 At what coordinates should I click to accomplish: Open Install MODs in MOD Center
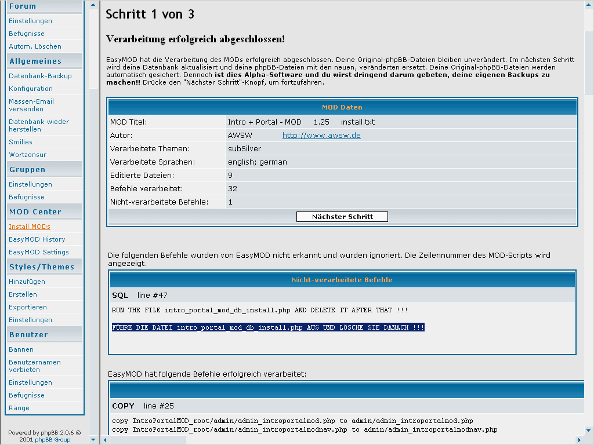coord(30,227)
